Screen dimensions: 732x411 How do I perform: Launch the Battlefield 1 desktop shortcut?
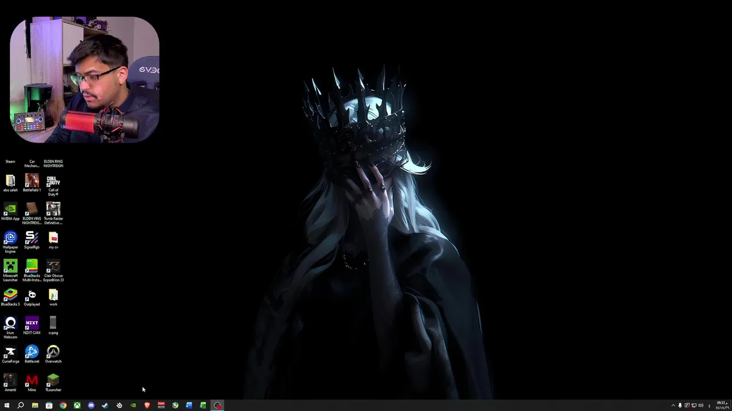pos(32,183)
